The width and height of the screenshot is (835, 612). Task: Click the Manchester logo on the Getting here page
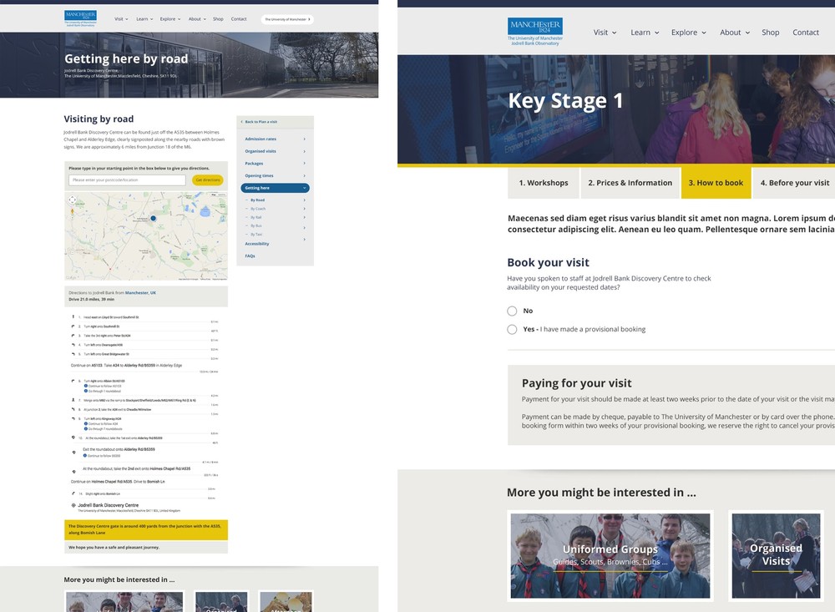pyautogui.click(x=80, y=18)
